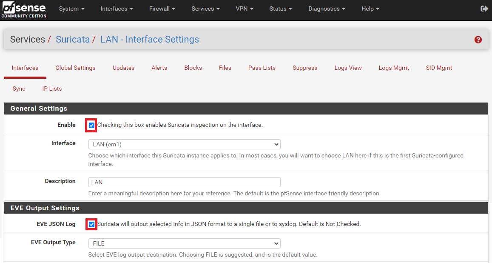Switch to the Interfaces tab

(x=25, y=68)
